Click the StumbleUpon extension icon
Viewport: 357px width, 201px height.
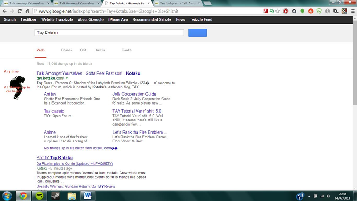[311, 11]
